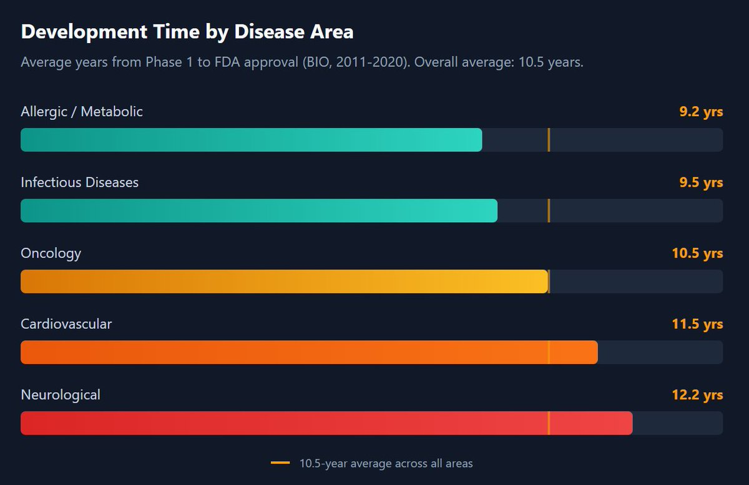Click the 9.2 yrs value
Viewport: 749px width, 485px height.
[x=701, y=112]
